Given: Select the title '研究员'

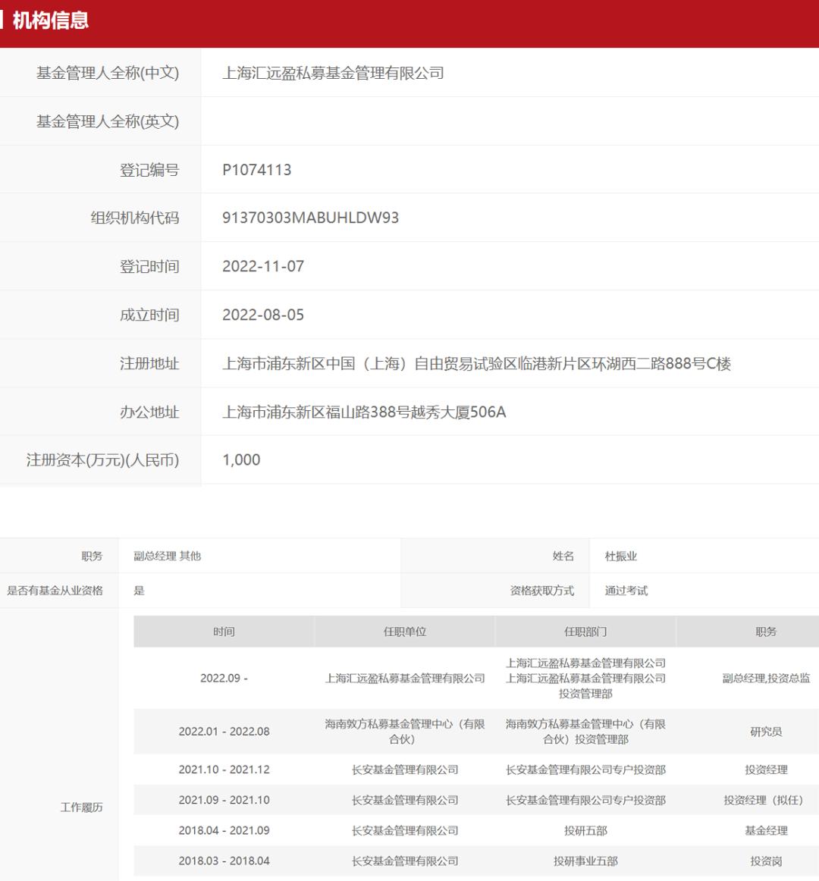Looking at the screenshot, I should 766,732.
